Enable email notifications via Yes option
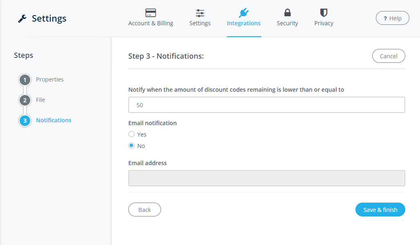 click(132, 134)
